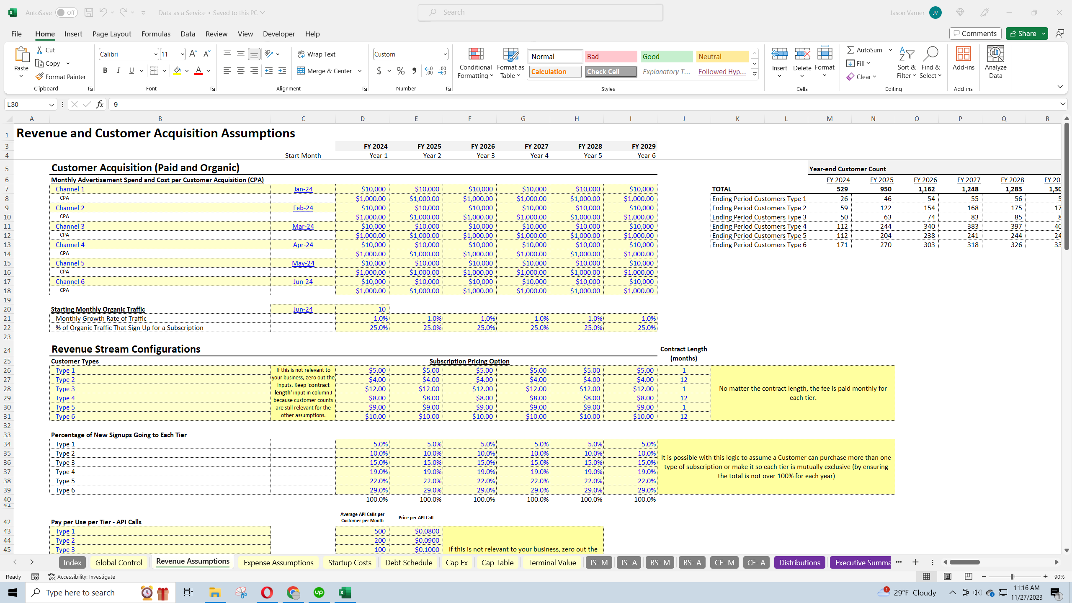
Task: Open Sort & Filter options
Action: [906, 63]
